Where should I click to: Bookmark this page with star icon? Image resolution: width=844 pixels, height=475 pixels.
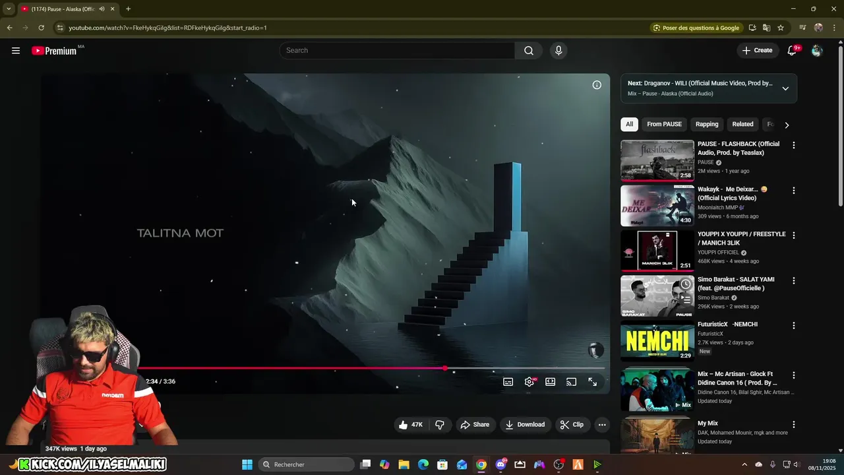coord(781,28)
